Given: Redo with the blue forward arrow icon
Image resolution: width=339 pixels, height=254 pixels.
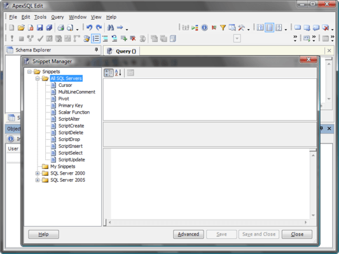Looking at the screenshot, I should [x=99, y=27].
